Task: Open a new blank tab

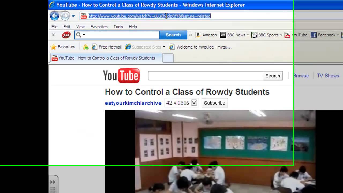Action: pos(168,58)
